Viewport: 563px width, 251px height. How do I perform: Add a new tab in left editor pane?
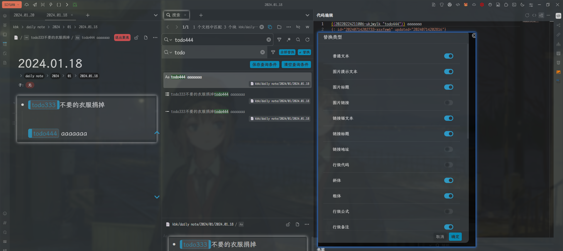click(x=88, y=15)
